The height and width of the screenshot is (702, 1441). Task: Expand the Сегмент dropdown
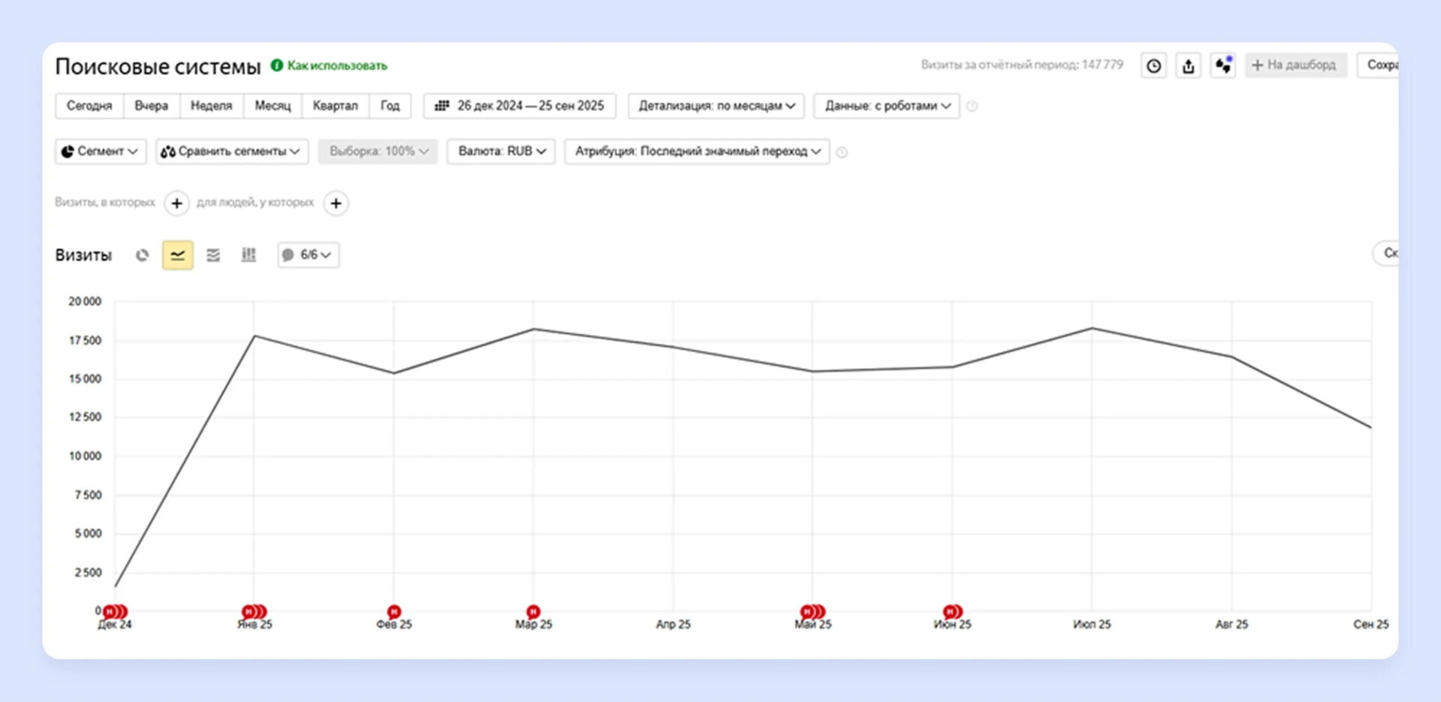(101, 152)
